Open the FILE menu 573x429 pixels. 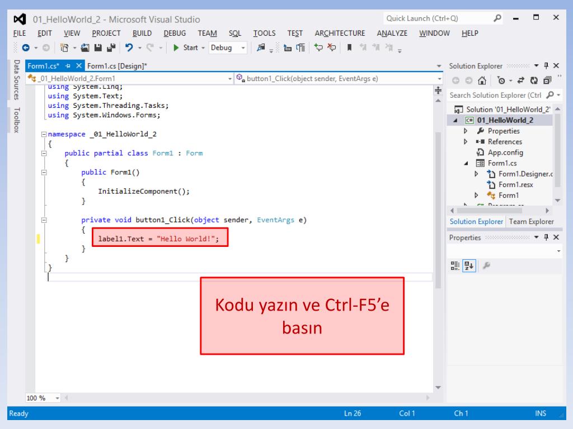(x=20, y=33)
